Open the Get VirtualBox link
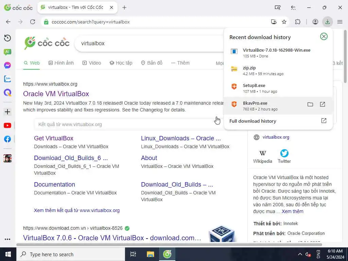 coord(53,138)
